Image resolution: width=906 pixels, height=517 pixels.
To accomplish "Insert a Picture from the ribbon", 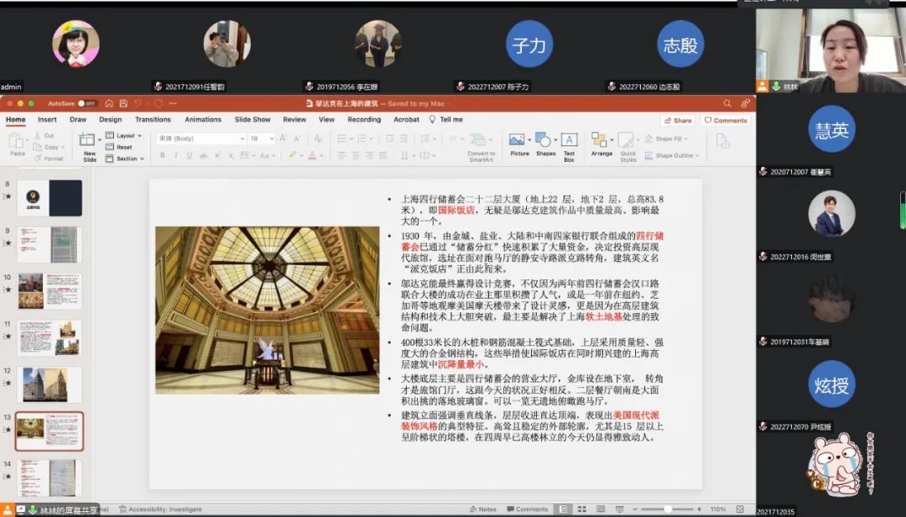I will click(x=518, y=139).
